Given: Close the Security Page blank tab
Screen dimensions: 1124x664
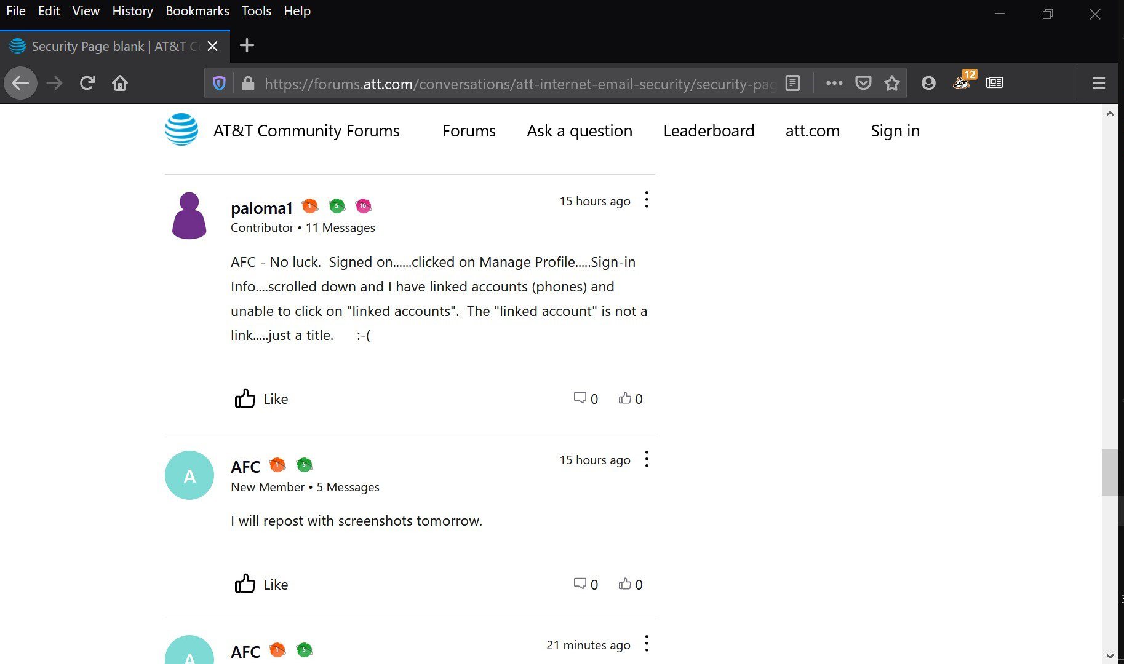Looking at the screenshot, I should [213, 46].
